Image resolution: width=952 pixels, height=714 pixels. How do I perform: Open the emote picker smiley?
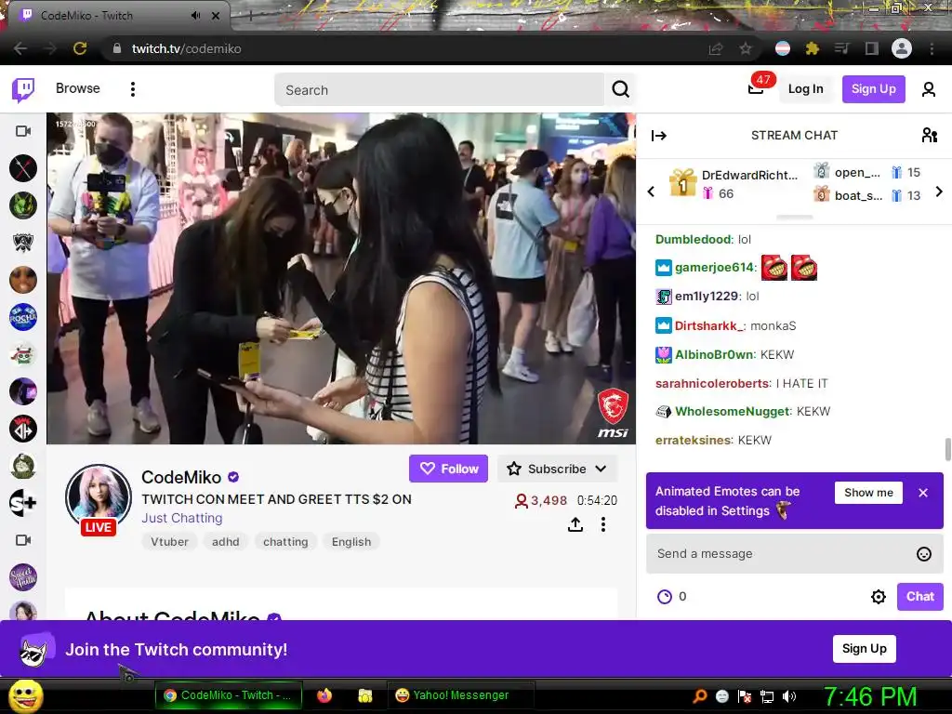(x=923, y=554)
